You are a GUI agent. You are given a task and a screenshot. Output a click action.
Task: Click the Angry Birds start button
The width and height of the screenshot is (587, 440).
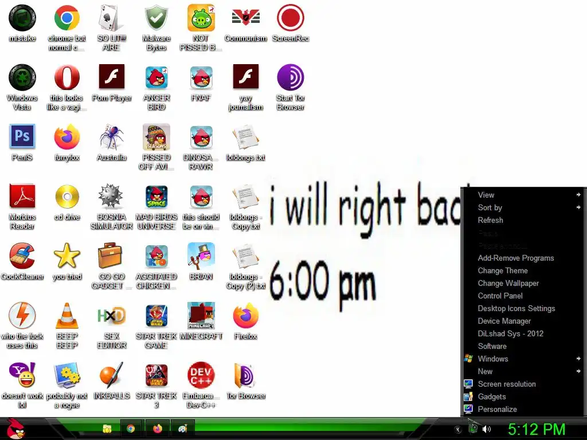(x=15, y=429)
